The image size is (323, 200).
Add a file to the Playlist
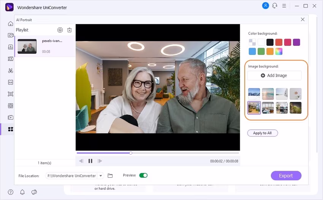[60, 30]
